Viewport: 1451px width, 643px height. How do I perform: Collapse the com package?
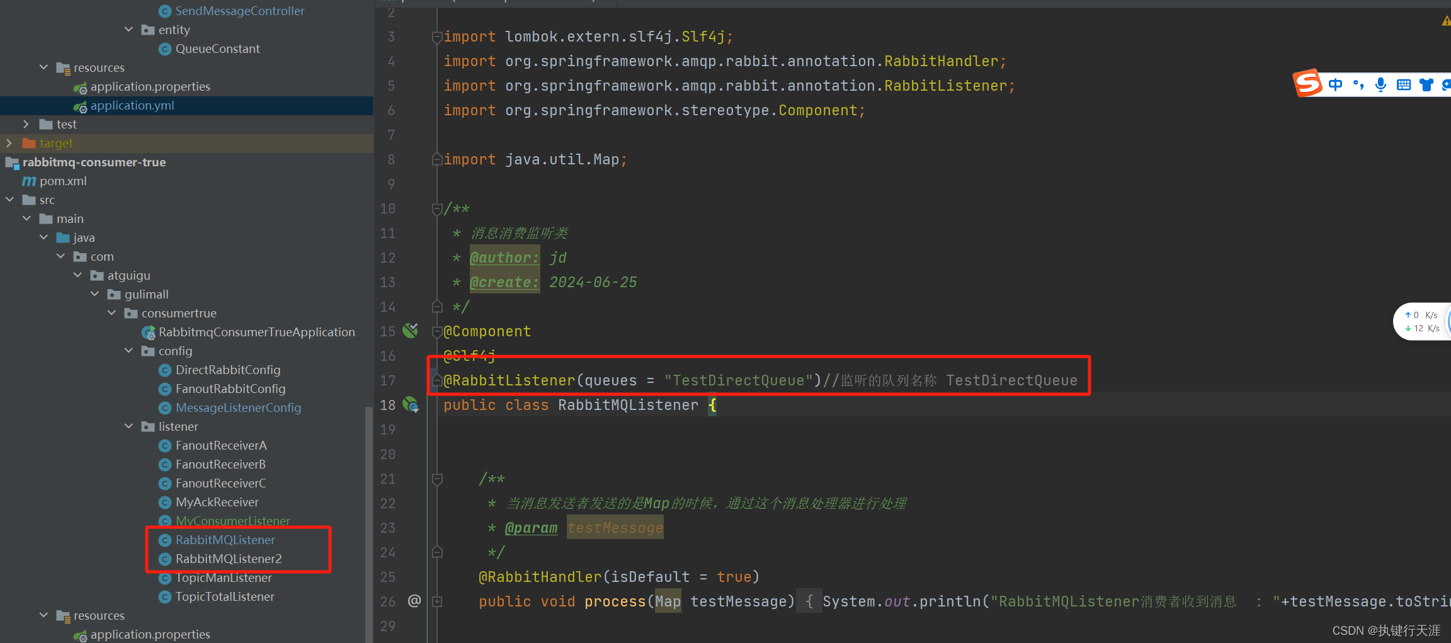[x=60, y=256]
